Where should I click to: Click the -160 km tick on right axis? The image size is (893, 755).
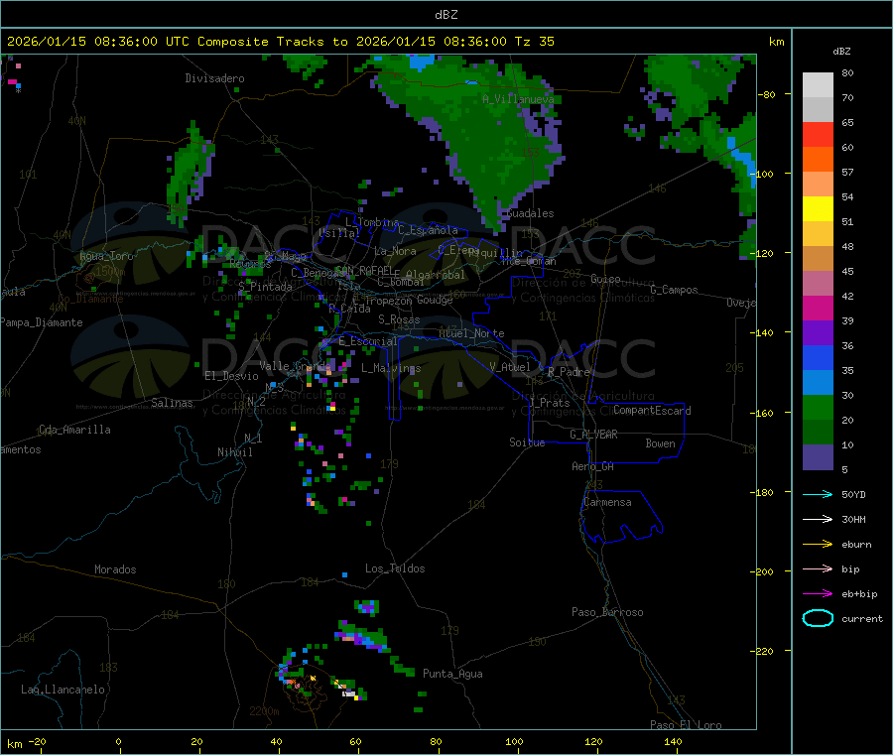pyautogui.click(x=764, y=413)
